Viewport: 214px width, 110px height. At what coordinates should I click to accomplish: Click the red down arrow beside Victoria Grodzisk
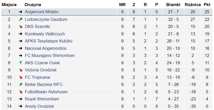point(21,70)
